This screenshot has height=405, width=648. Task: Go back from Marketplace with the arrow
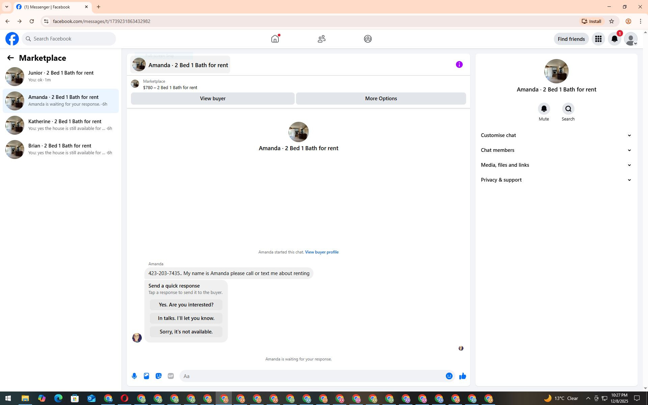[x=10, y=58]
